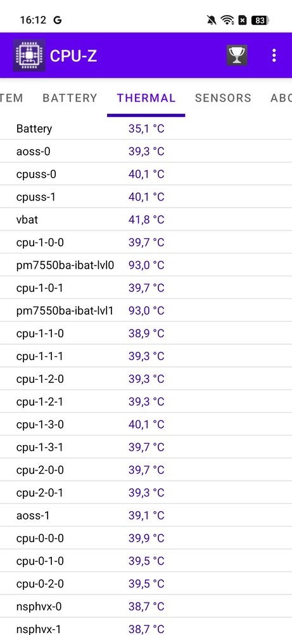Select the vbat 41,8 °C row

click(x=146, y=220)
